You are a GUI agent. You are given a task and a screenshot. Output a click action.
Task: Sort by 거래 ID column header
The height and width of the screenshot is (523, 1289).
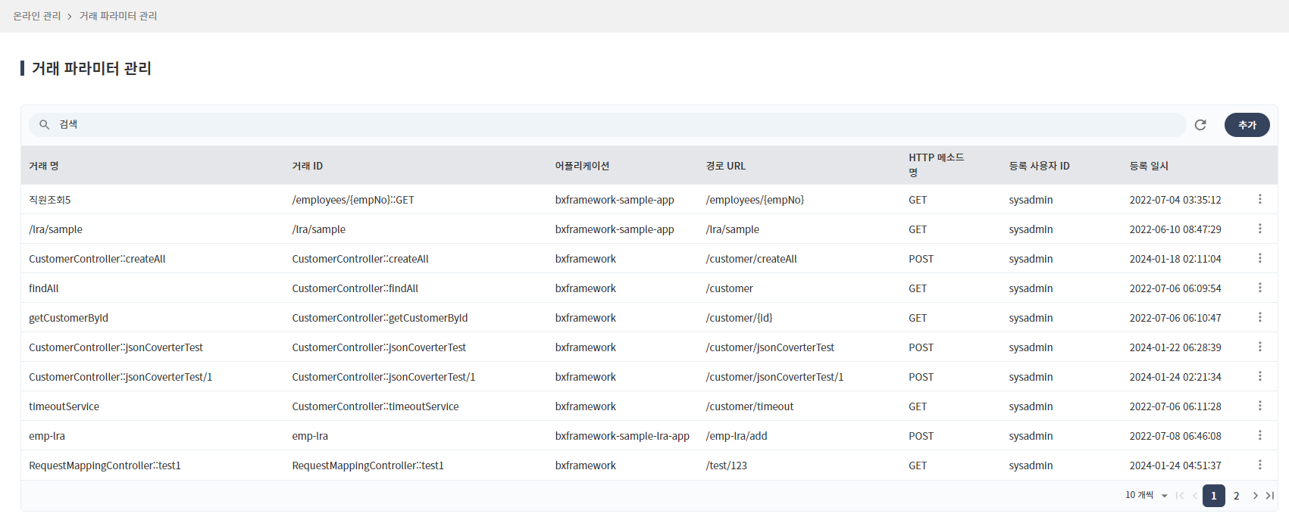(x=308, y=166)
